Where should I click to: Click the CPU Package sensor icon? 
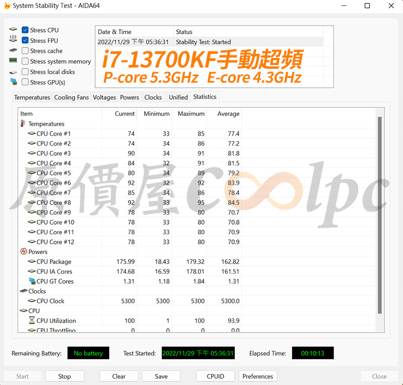click(32, 262)
